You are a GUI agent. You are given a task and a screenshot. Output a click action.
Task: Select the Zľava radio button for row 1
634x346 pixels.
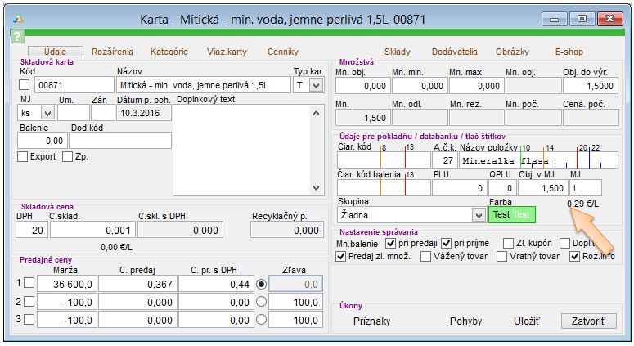[x=262, y=284]
